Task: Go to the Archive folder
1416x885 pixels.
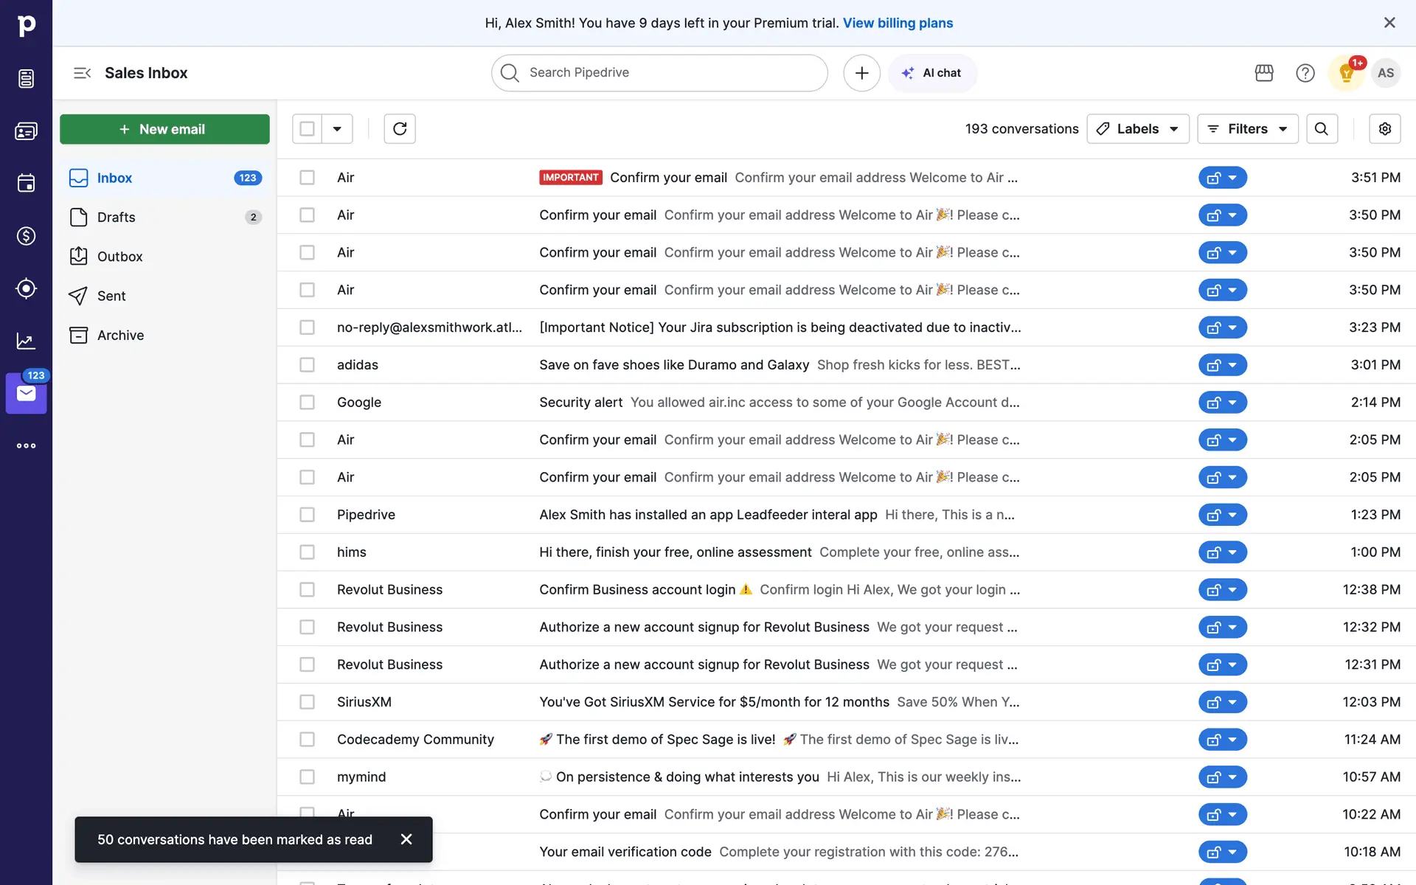Action: (x=120, y=336)
